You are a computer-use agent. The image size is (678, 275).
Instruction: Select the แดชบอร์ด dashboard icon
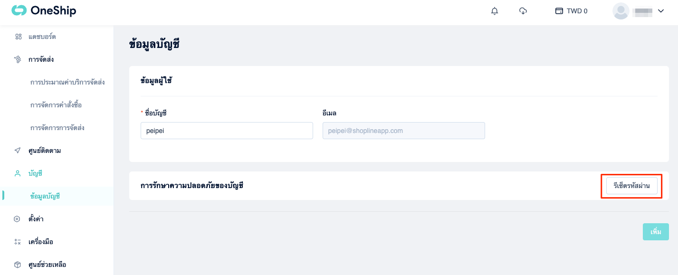18,37
